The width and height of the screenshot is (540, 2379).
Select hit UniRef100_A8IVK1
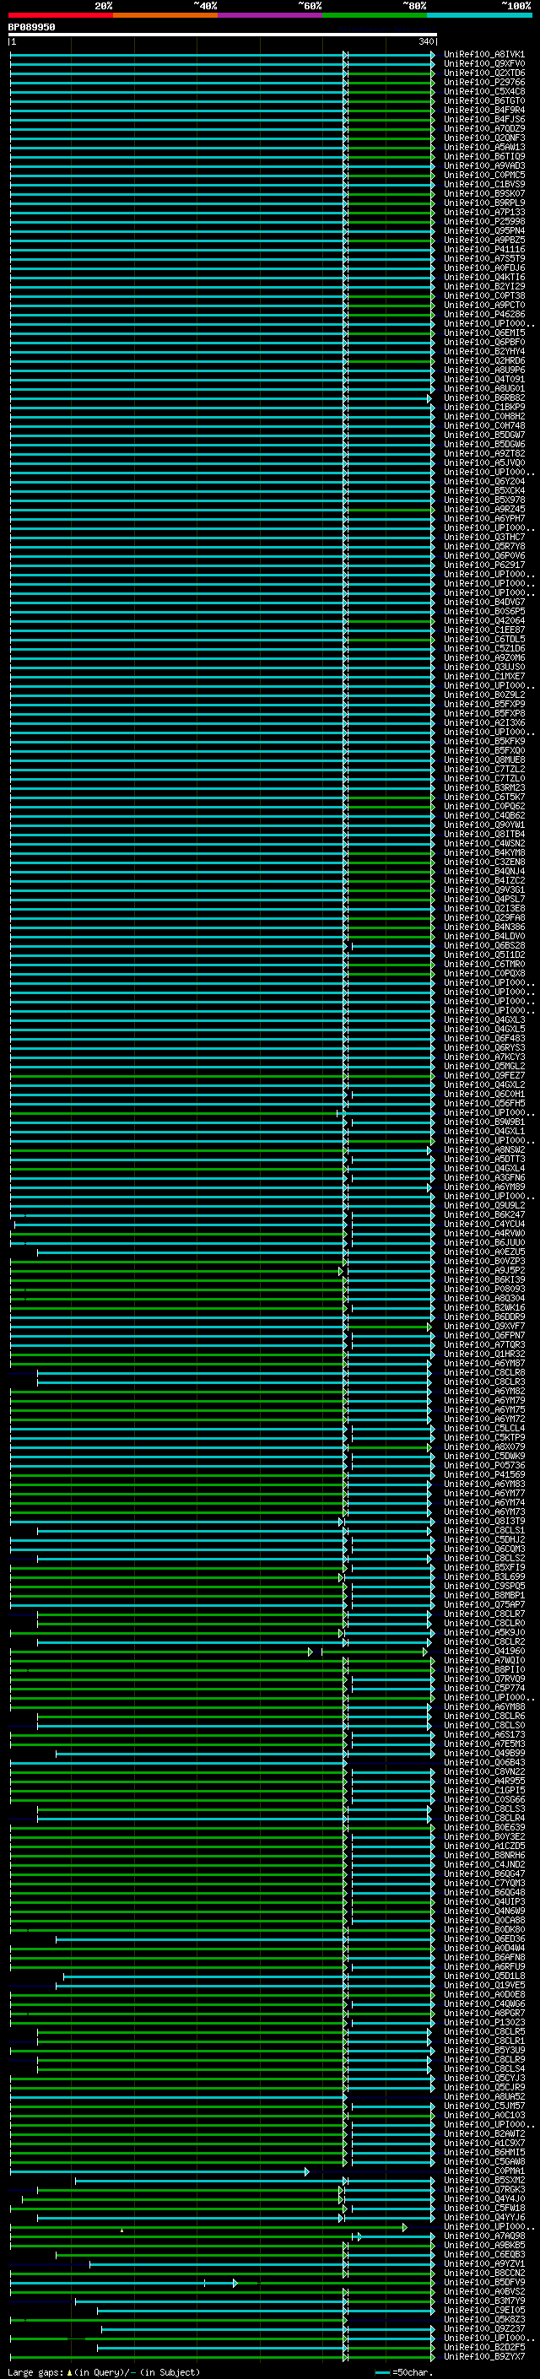(x=484, y=55)
